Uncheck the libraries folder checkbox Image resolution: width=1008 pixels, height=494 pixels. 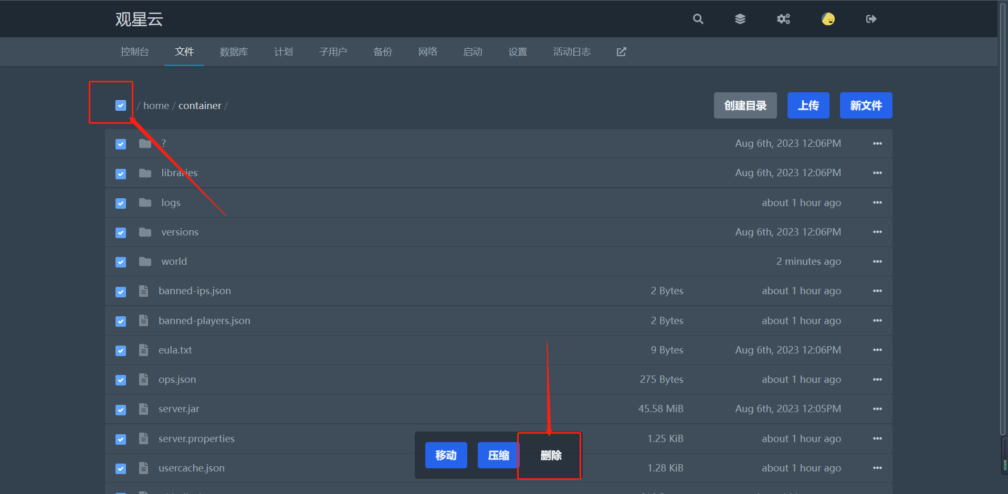pos(121,174)
